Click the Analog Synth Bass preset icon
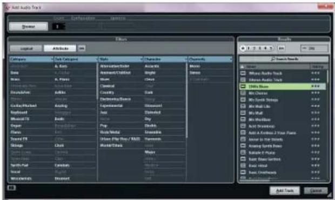 pos(243,146)
